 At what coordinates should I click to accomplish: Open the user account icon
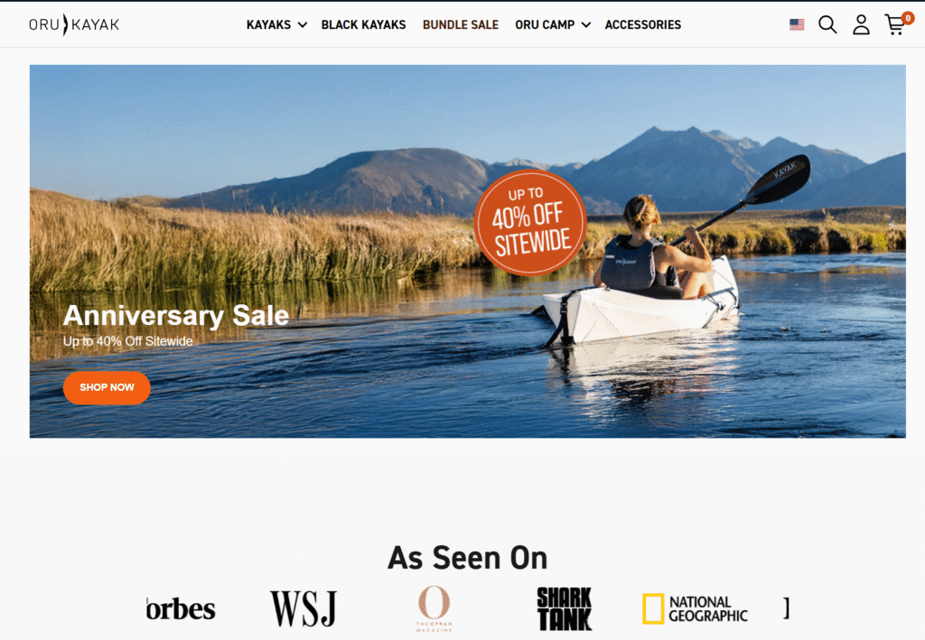pos(861,24)
